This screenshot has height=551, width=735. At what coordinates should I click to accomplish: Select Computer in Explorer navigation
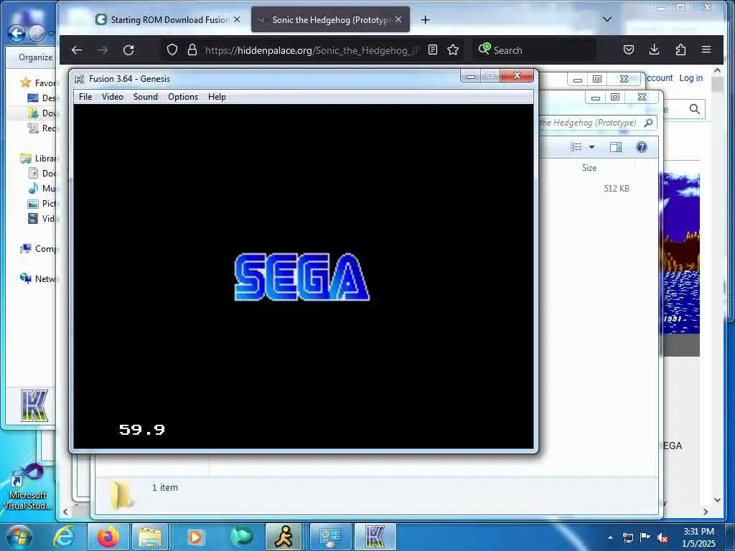(39, 249)
